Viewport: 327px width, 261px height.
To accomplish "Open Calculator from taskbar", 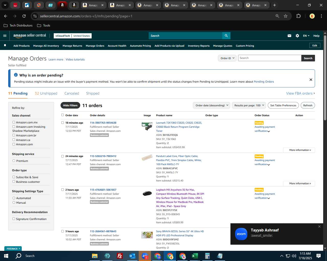I will 207,256.
